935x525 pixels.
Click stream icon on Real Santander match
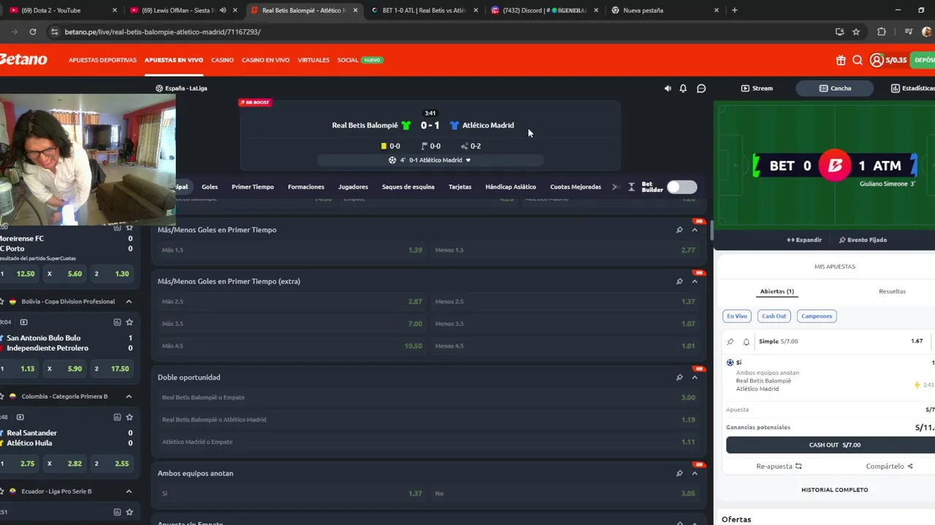coord(20,417)
